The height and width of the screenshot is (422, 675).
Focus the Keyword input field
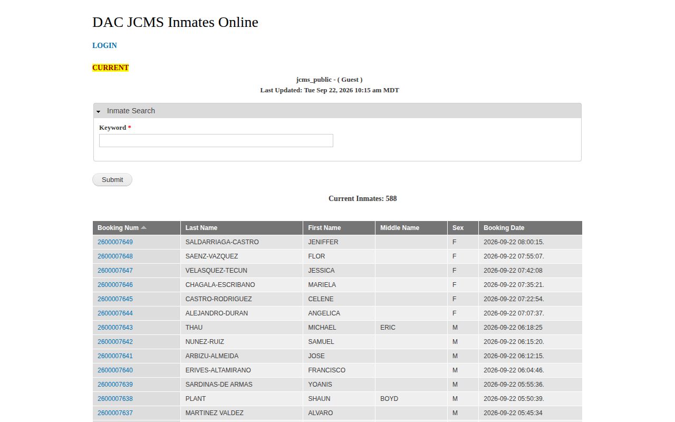(x=216, y=140)
